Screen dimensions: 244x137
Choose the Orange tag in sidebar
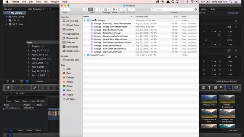pos(70,78)
